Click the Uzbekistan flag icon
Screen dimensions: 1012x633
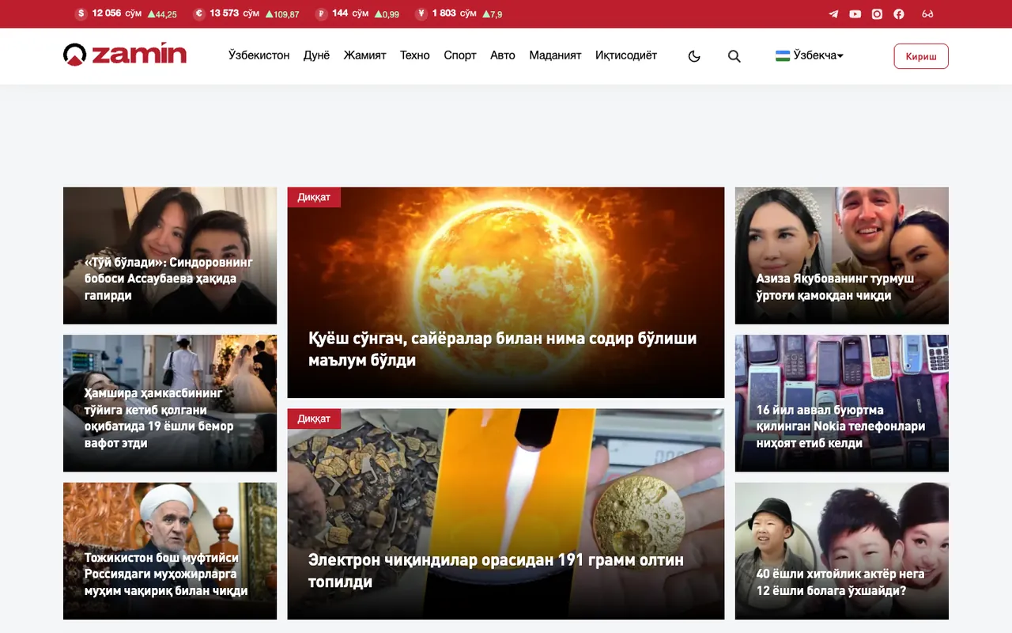click(x=783, y=55)
